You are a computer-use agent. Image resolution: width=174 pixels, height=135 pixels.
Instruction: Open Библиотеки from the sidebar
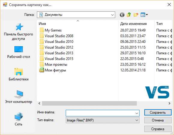pyautogui.click(x=19, y=74)
